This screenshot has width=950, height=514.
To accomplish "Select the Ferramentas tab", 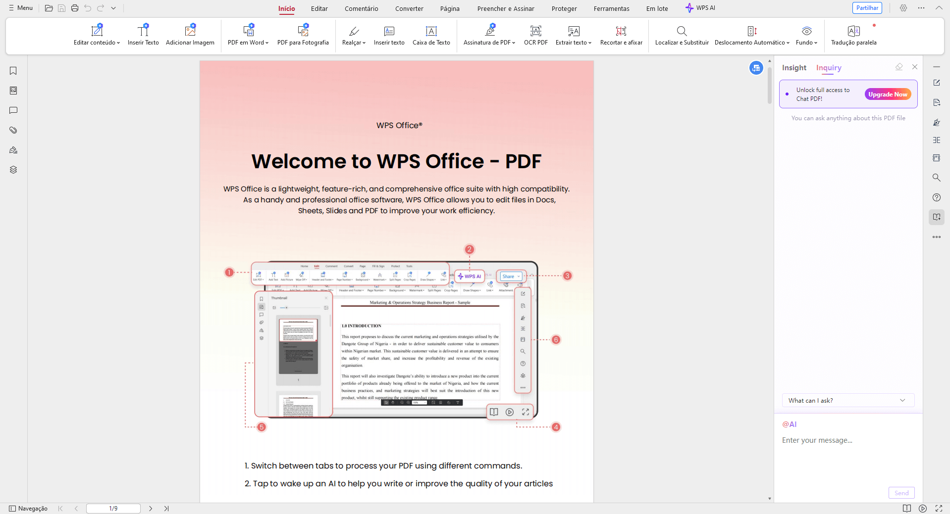I will point(612,8).
